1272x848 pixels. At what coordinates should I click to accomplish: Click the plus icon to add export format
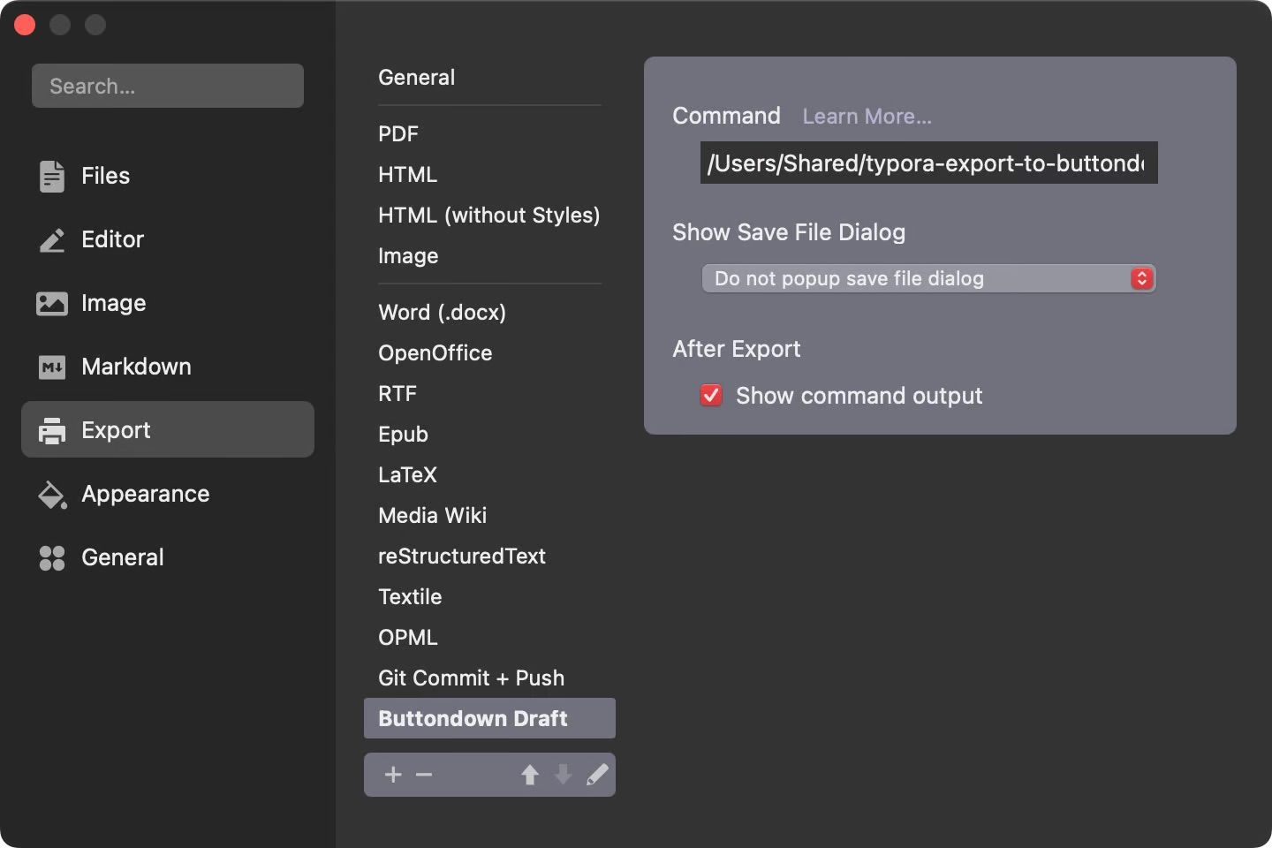pyautogui.click(x=393, y=775)
